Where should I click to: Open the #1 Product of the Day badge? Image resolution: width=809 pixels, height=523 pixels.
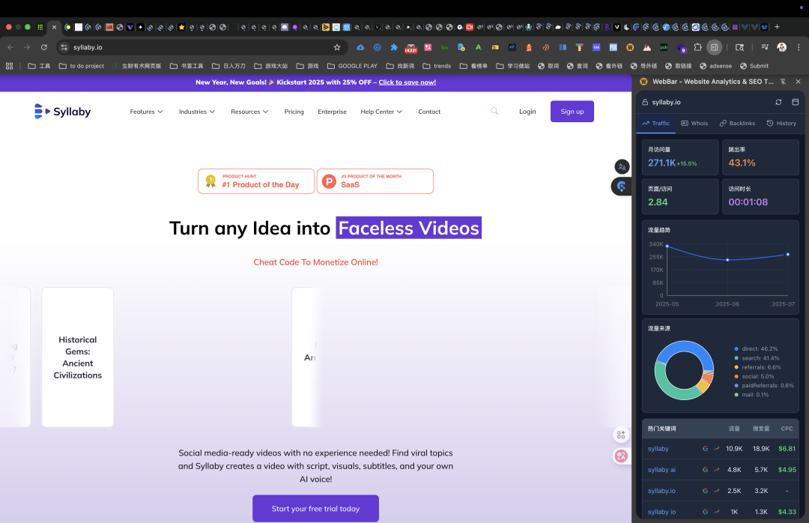click(256, 181)
